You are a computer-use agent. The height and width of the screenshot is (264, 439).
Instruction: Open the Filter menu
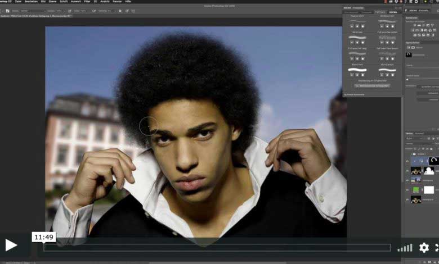87,1
